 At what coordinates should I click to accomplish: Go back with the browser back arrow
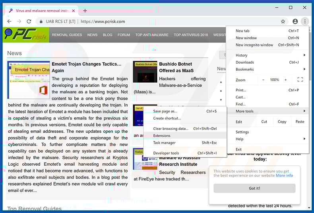click(9, 21)
